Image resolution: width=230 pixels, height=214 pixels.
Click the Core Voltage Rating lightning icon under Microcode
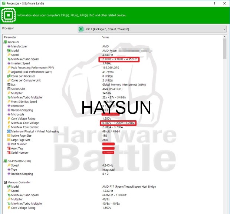[9, 118]
